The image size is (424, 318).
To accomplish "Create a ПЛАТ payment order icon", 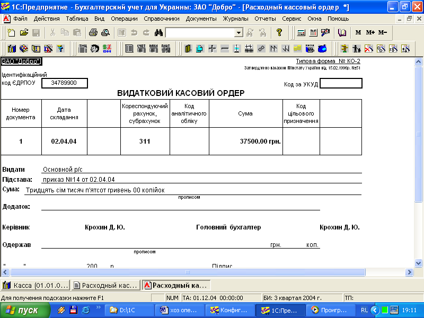I will pyautogui.click(x=166, y=49).
